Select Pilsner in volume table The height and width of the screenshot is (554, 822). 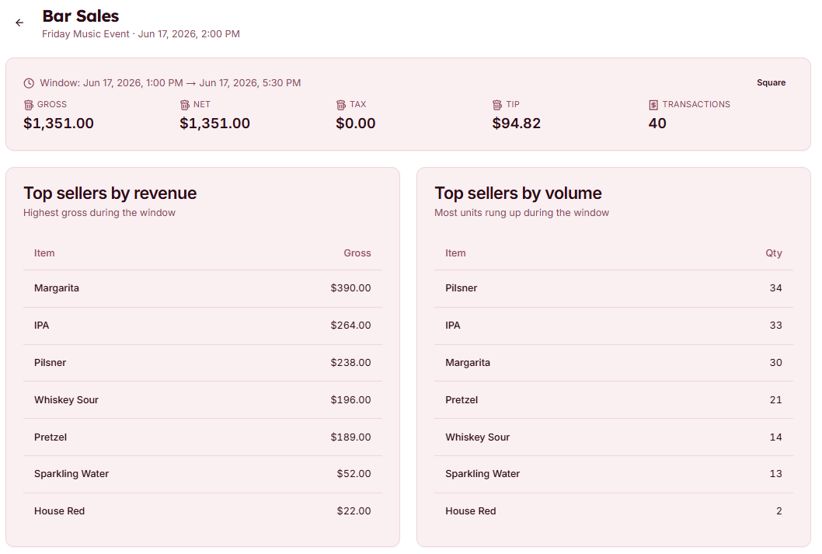(613, 288)
